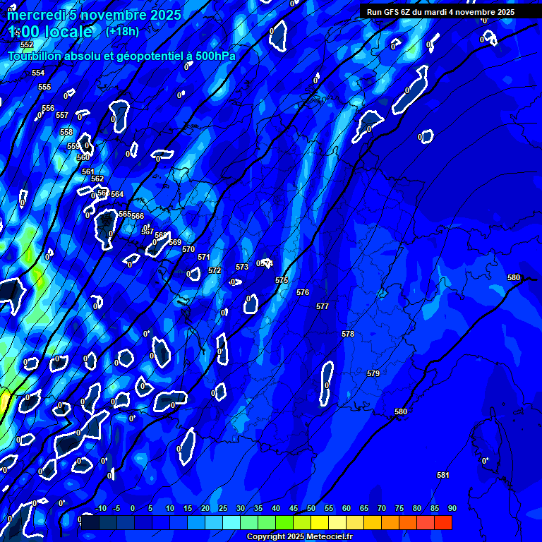This screenshot has height=542, width=542.
Task: Select the (+18h) forecast offset label
Action: point(123,32)
